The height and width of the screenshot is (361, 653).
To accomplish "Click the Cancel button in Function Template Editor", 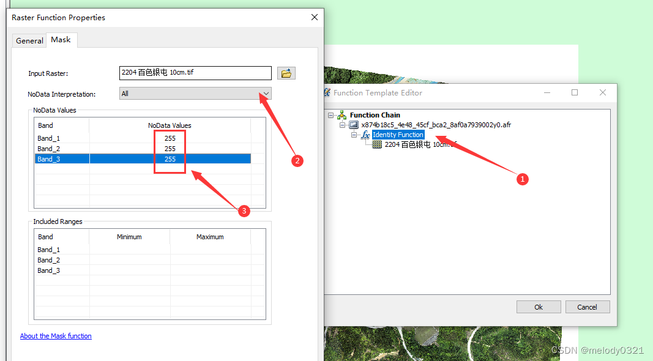I will point(587,307).
